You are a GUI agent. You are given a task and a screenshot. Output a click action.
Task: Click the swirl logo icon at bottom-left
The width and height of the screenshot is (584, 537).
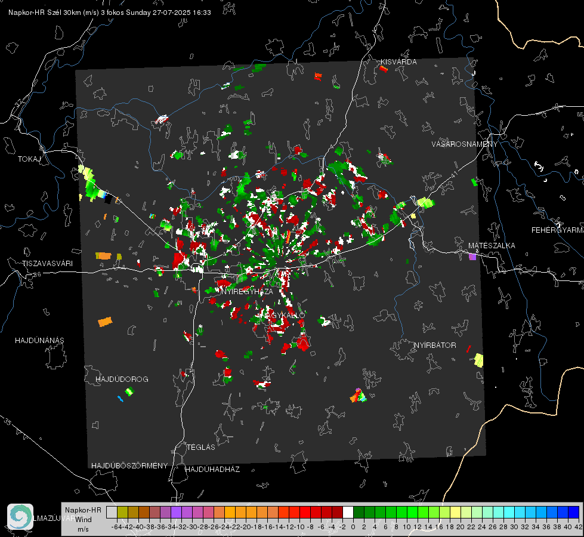(20, 516)
